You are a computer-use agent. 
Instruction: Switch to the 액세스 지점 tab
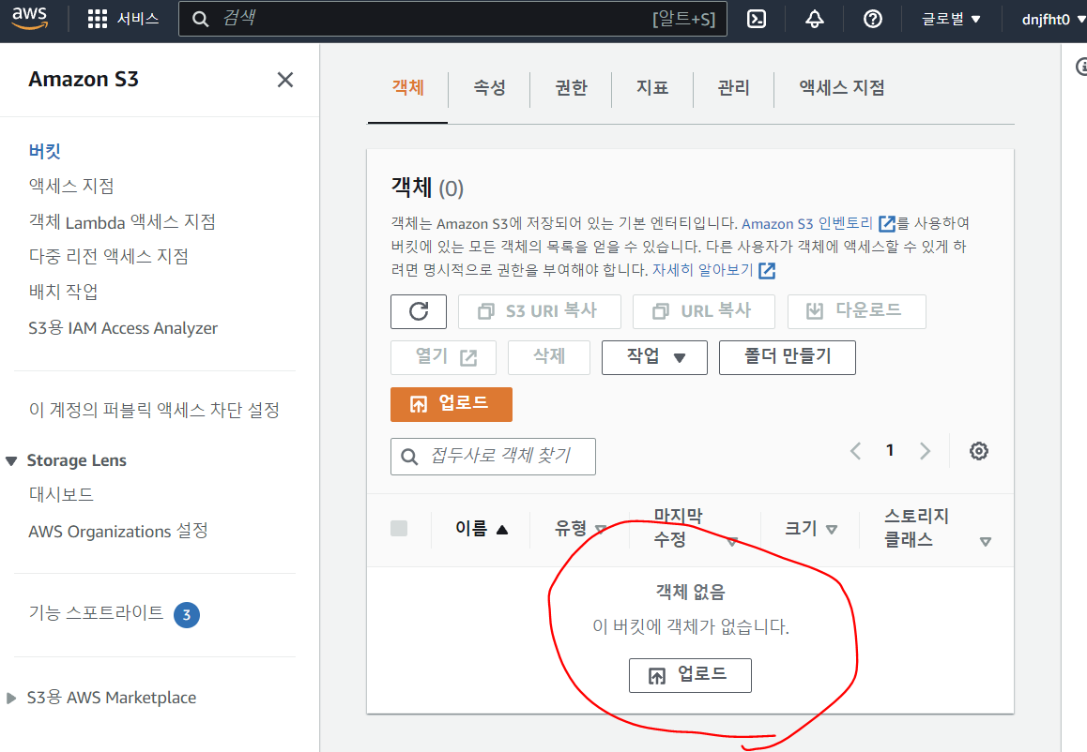click(842, 88)
